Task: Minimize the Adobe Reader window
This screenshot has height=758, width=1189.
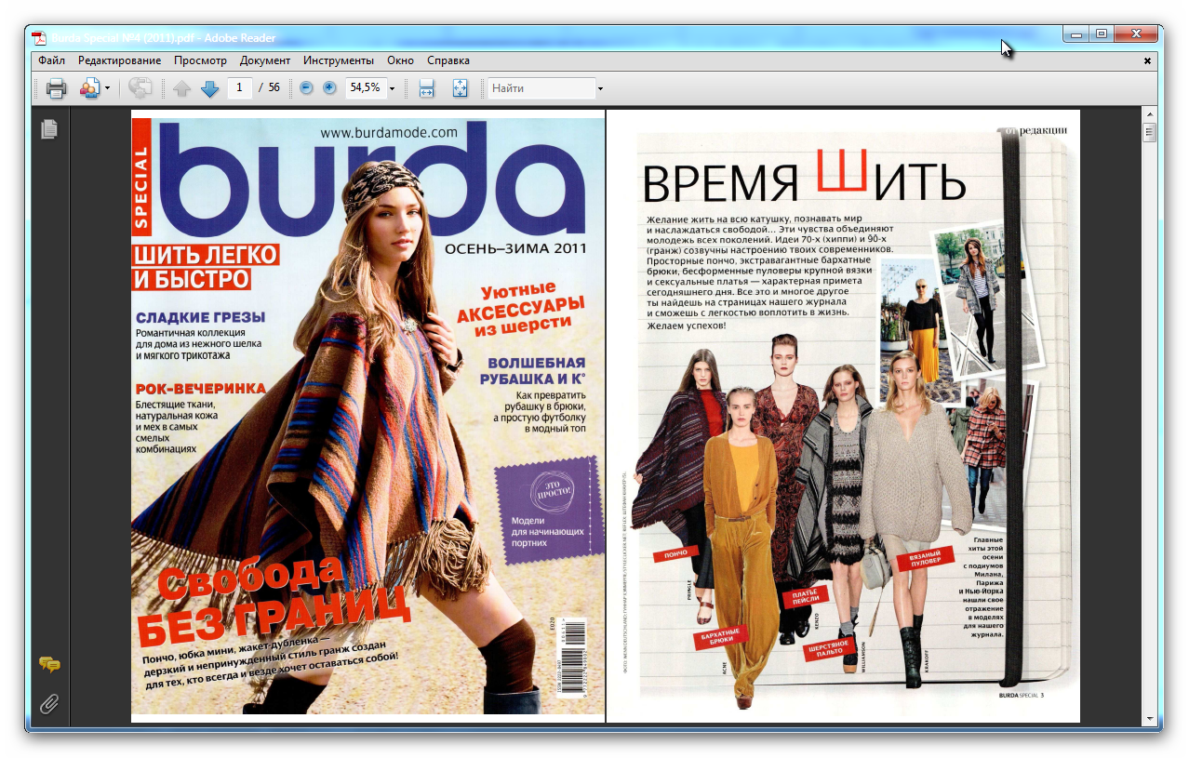Action: tap(1076, 34)
